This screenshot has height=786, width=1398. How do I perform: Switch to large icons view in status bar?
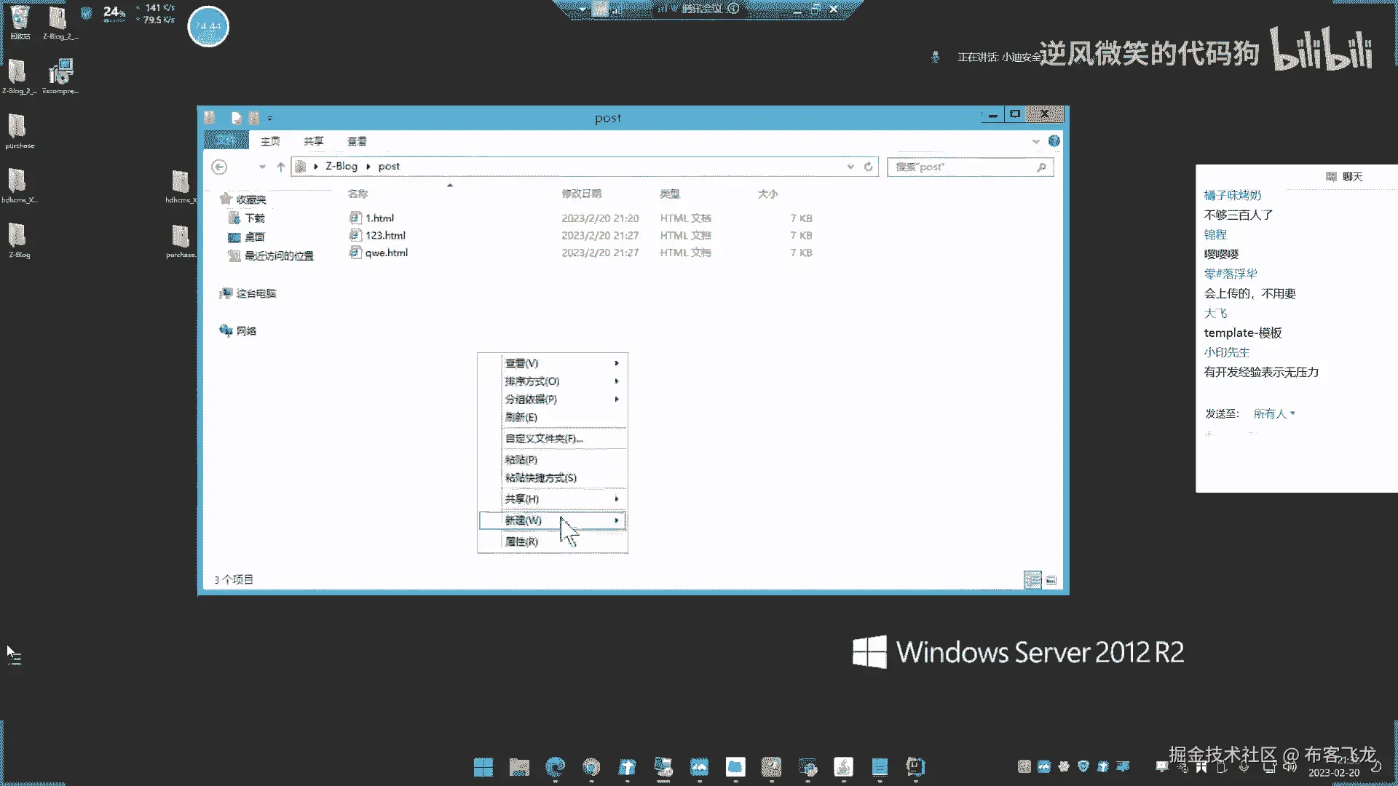1051,579
